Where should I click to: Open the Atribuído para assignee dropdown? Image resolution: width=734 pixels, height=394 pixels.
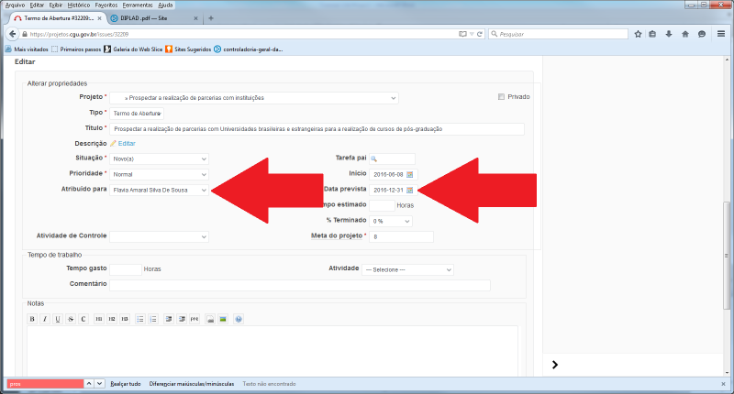(160, 190)
